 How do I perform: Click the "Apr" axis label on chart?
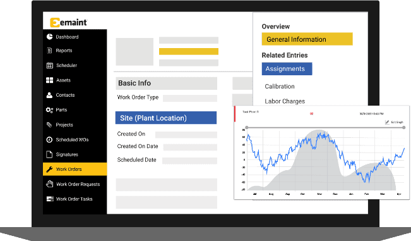click(399, 194)
